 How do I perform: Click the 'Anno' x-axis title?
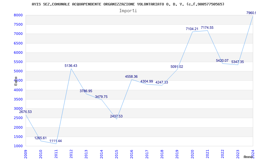point(248,157)
